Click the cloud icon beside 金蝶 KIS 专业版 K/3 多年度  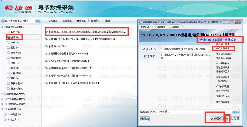46,83
